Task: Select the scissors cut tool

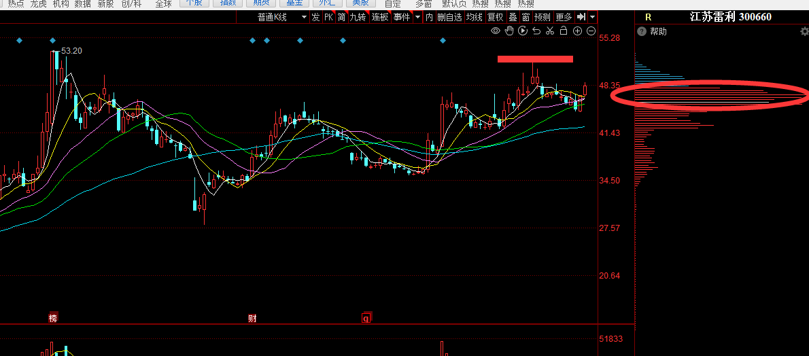Action: tap(550, 31)
